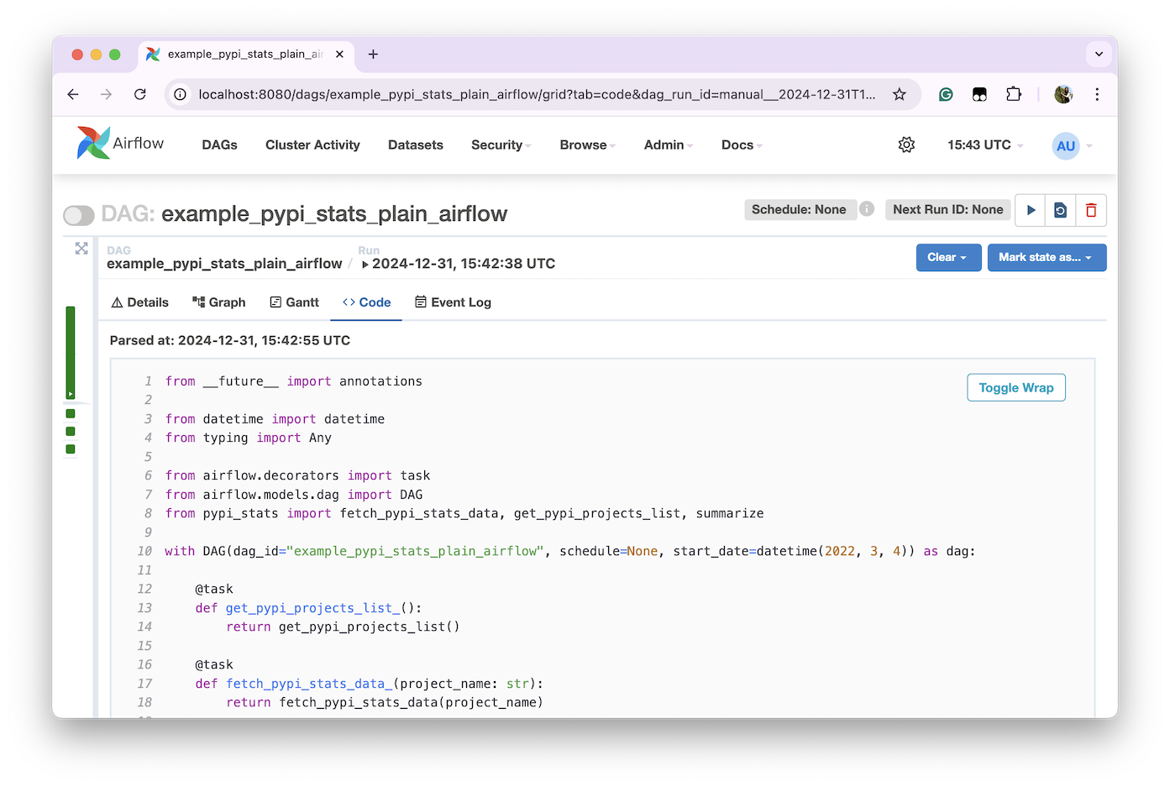Click the Airflow logo
The image size is (1170, 787).
[120, 144]
